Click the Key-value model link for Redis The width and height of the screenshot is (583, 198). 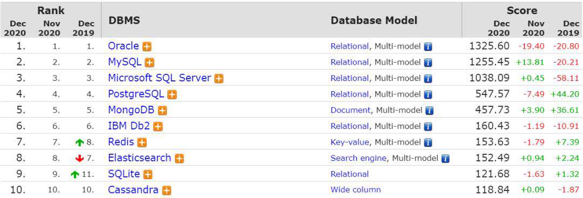[x=349, y=142]
